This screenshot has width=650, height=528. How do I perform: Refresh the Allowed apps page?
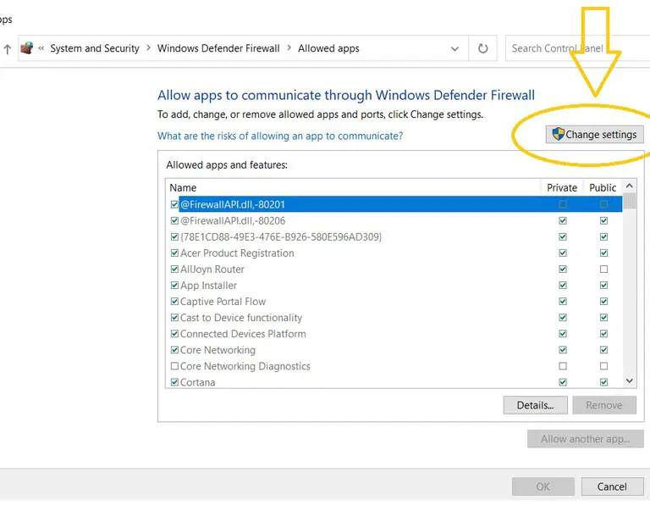(x=482, y=48)
